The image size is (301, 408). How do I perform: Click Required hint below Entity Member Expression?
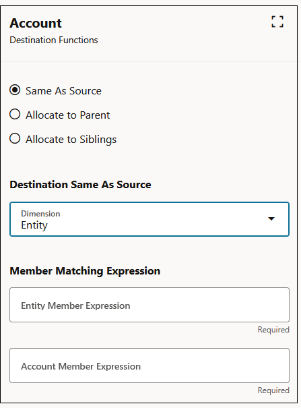pos(273,330)
